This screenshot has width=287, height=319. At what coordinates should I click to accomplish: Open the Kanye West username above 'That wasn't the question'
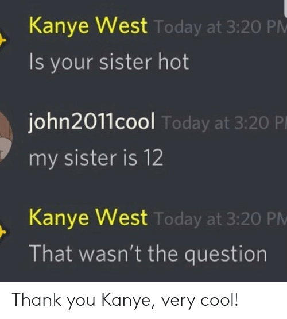(88, 218)
